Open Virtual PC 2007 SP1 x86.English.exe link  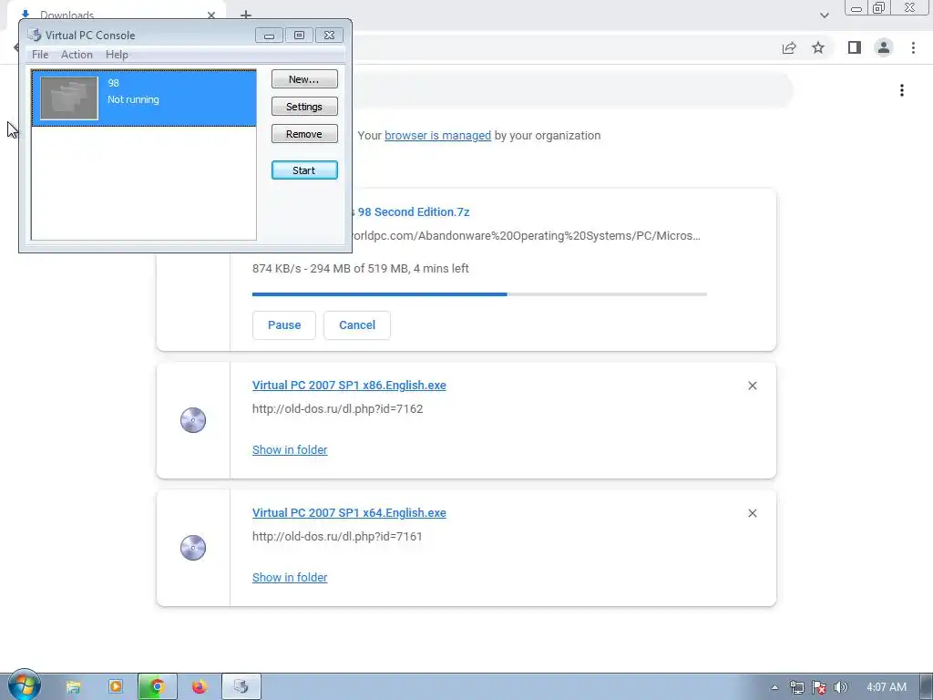pyautogui.click(x=349, y=386)
